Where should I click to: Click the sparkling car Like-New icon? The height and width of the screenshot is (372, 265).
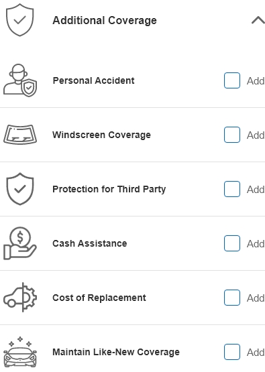pyautogui.click(x=20, y=352)
